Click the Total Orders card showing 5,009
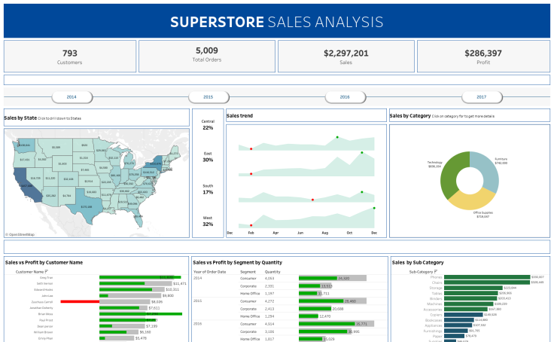554x342 pixels. pos(207,56)
